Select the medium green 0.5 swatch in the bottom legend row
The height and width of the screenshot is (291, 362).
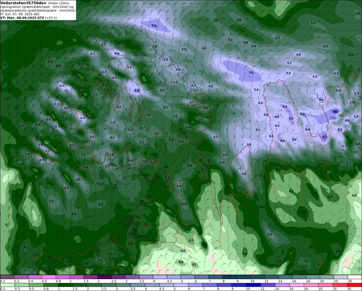pos(36,285)
